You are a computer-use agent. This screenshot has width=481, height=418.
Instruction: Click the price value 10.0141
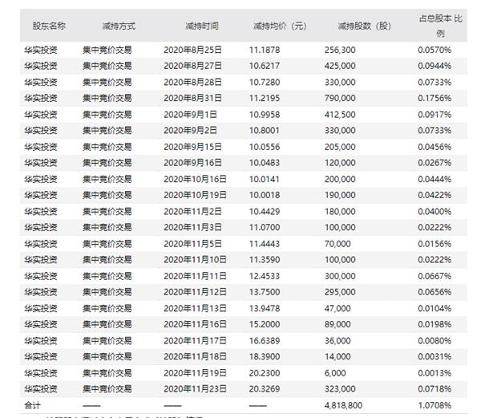pyautogui.click(x=265, y=179)
